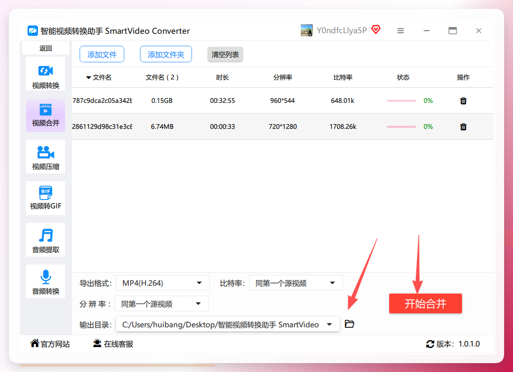Click the 0% status of first row
The height and width of the screenshot is (372, 513).
428,101
